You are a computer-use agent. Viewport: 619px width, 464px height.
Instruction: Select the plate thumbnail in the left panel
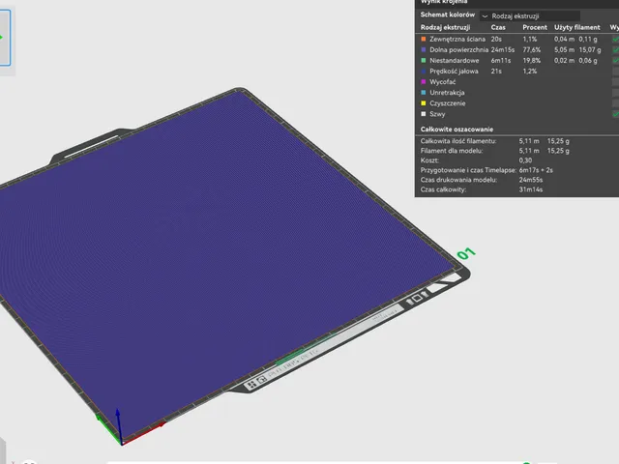[5, 38]
